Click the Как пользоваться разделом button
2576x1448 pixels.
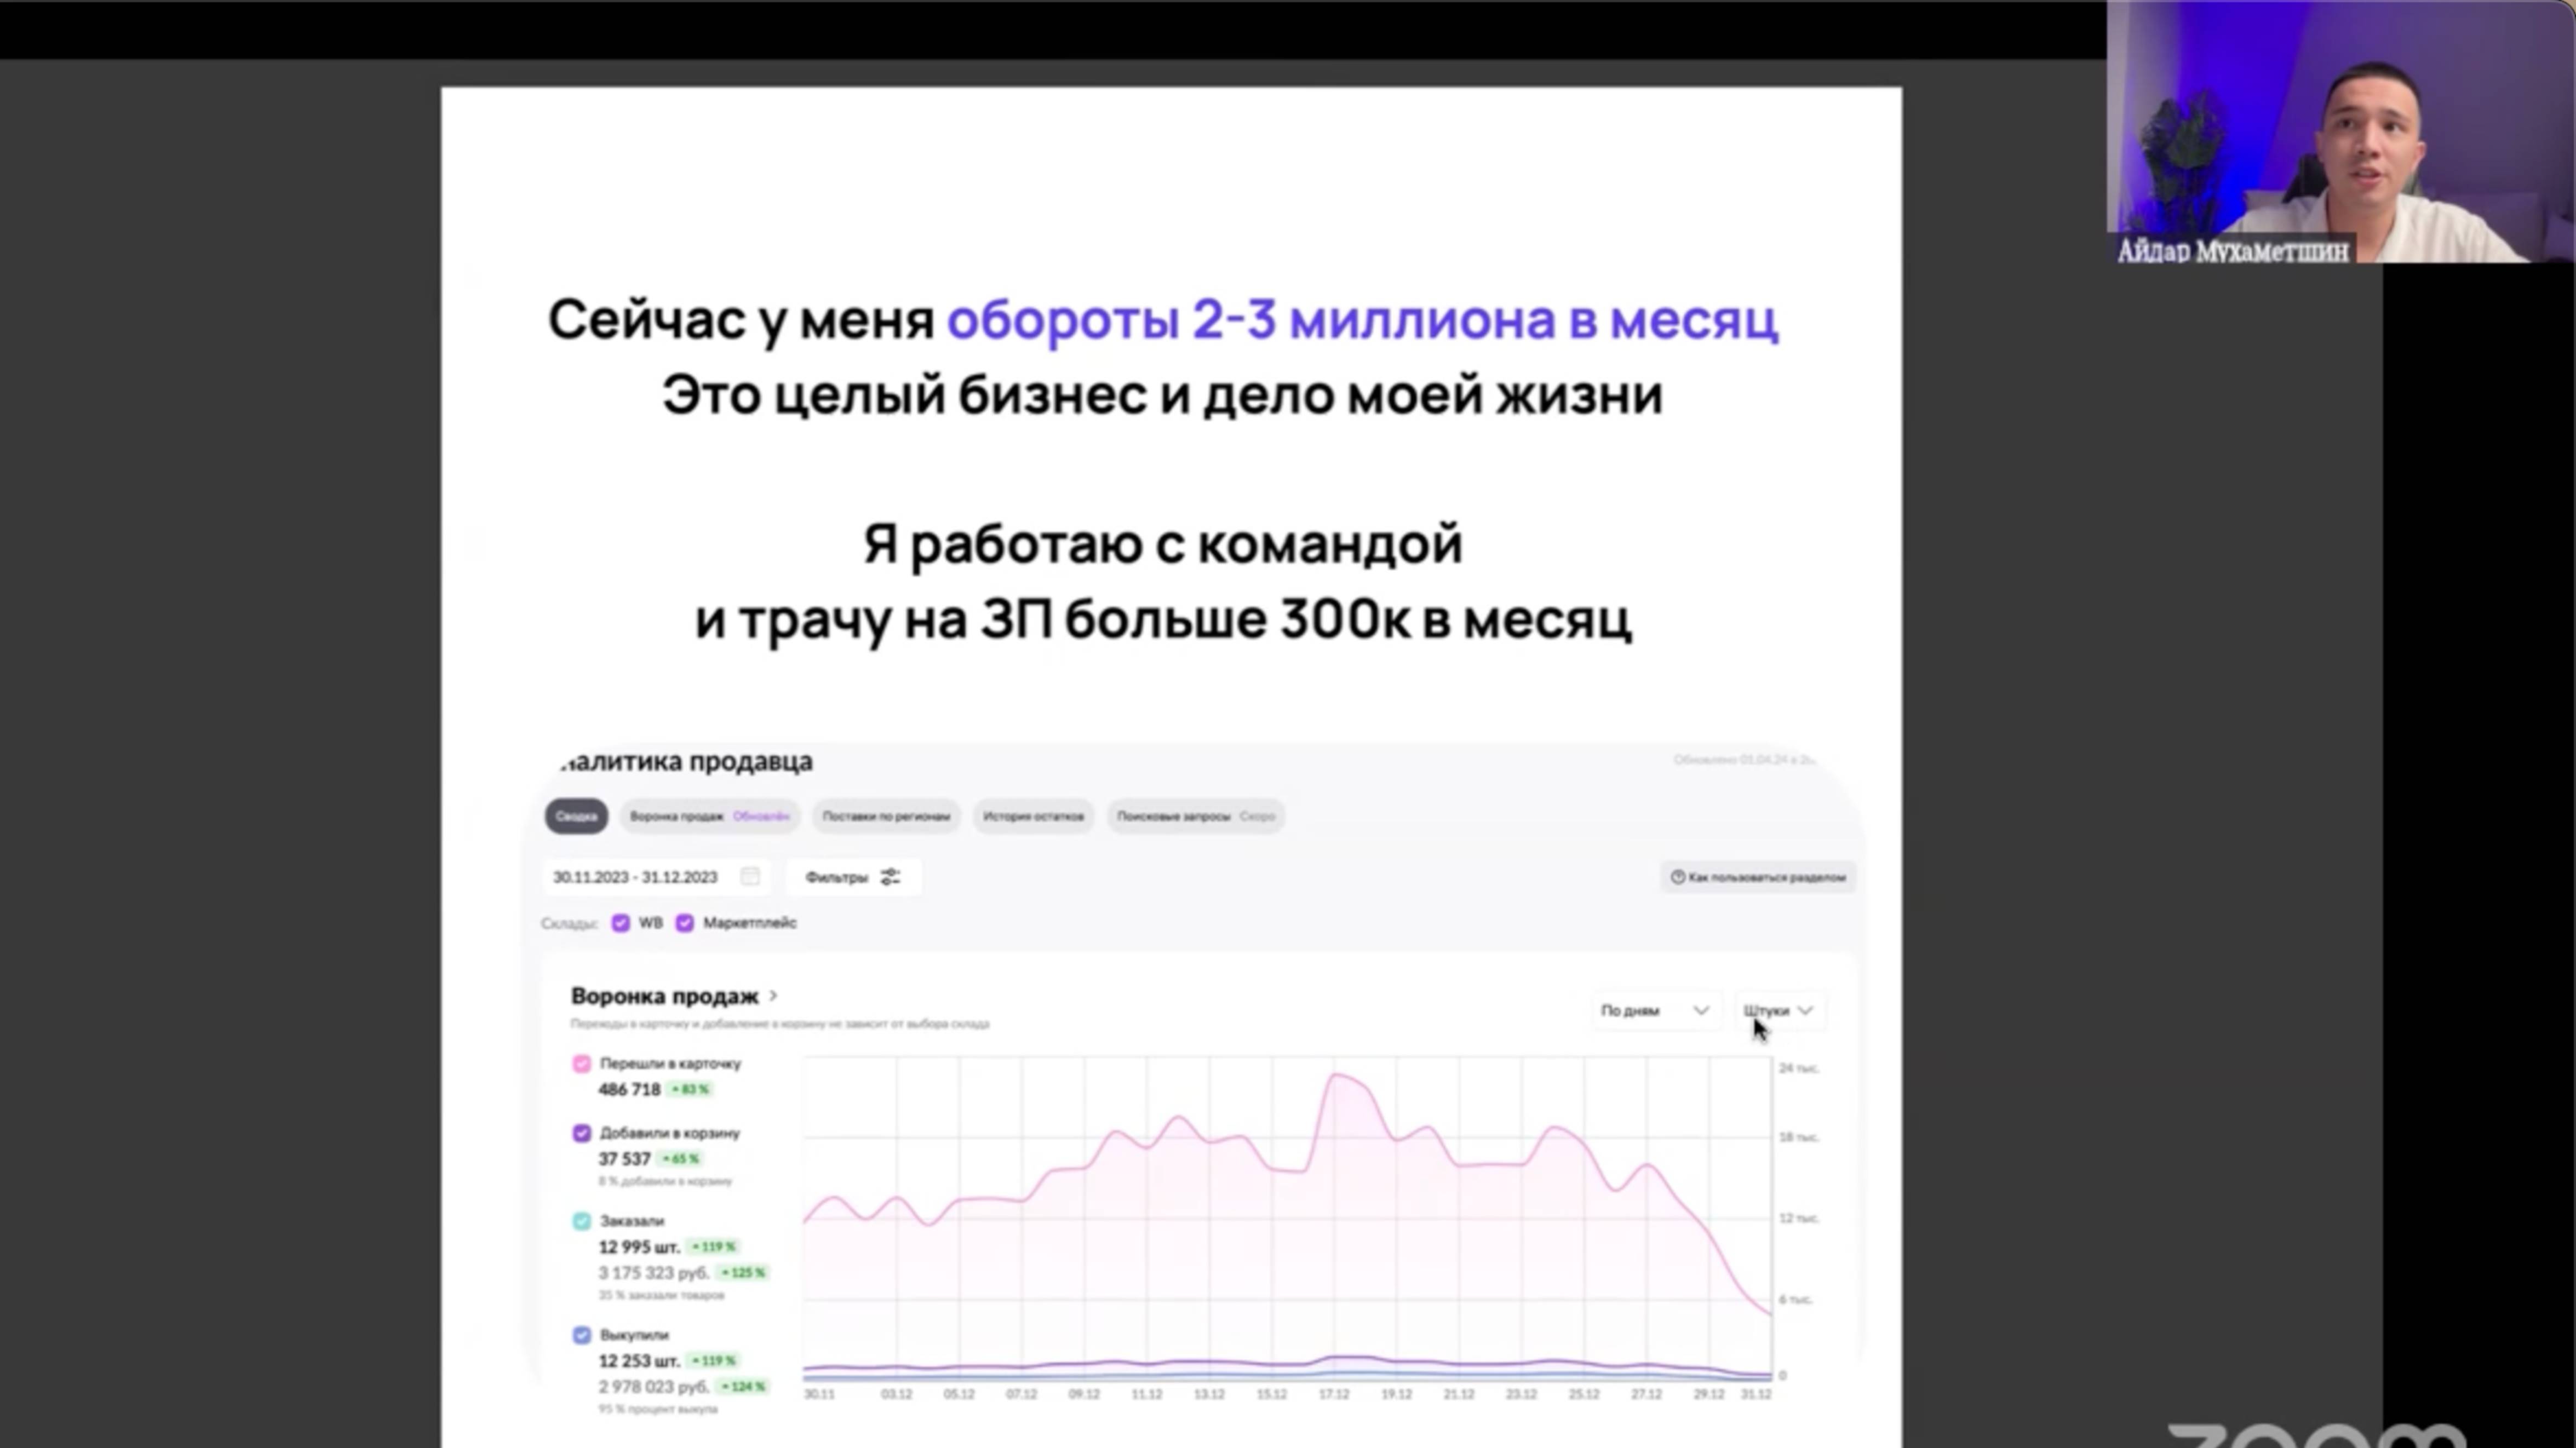pyautogui.click(x=1760, y=877)
